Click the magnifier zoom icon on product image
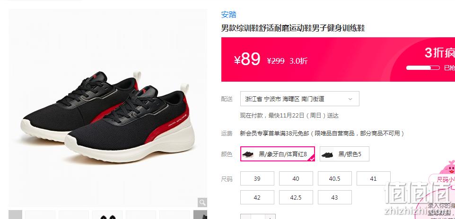 click(x=202, y=202)
